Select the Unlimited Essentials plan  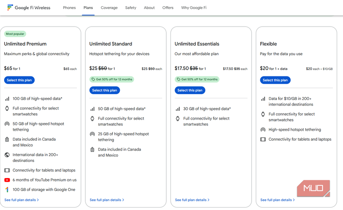(x=190, y=90)
